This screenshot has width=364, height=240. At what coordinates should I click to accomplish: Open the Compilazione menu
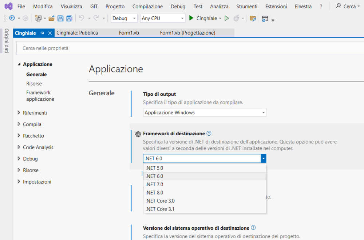pos(147,6)
